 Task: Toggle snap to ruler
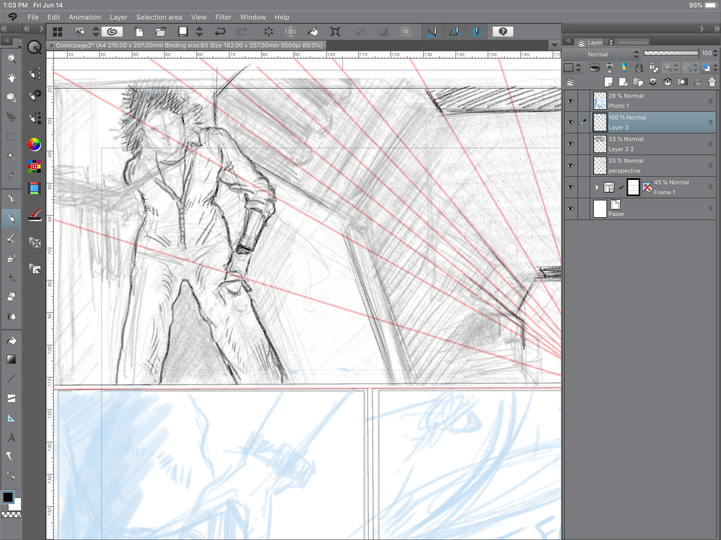432,32
